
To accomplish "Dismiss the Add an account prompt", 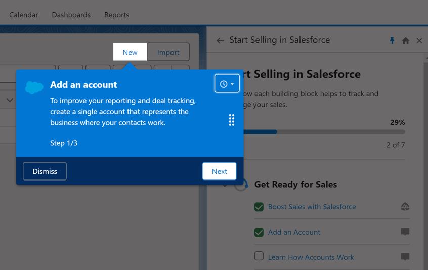I will 45,171.
